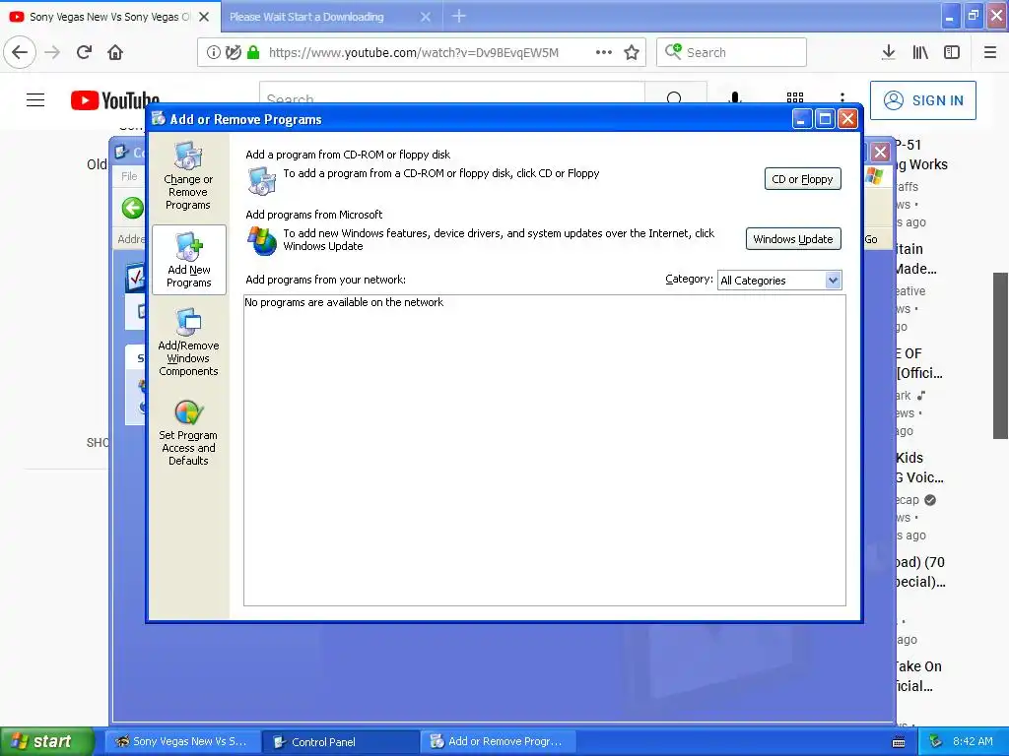Click the YouTube page vertical scrollbar

tap(1000, 355)
